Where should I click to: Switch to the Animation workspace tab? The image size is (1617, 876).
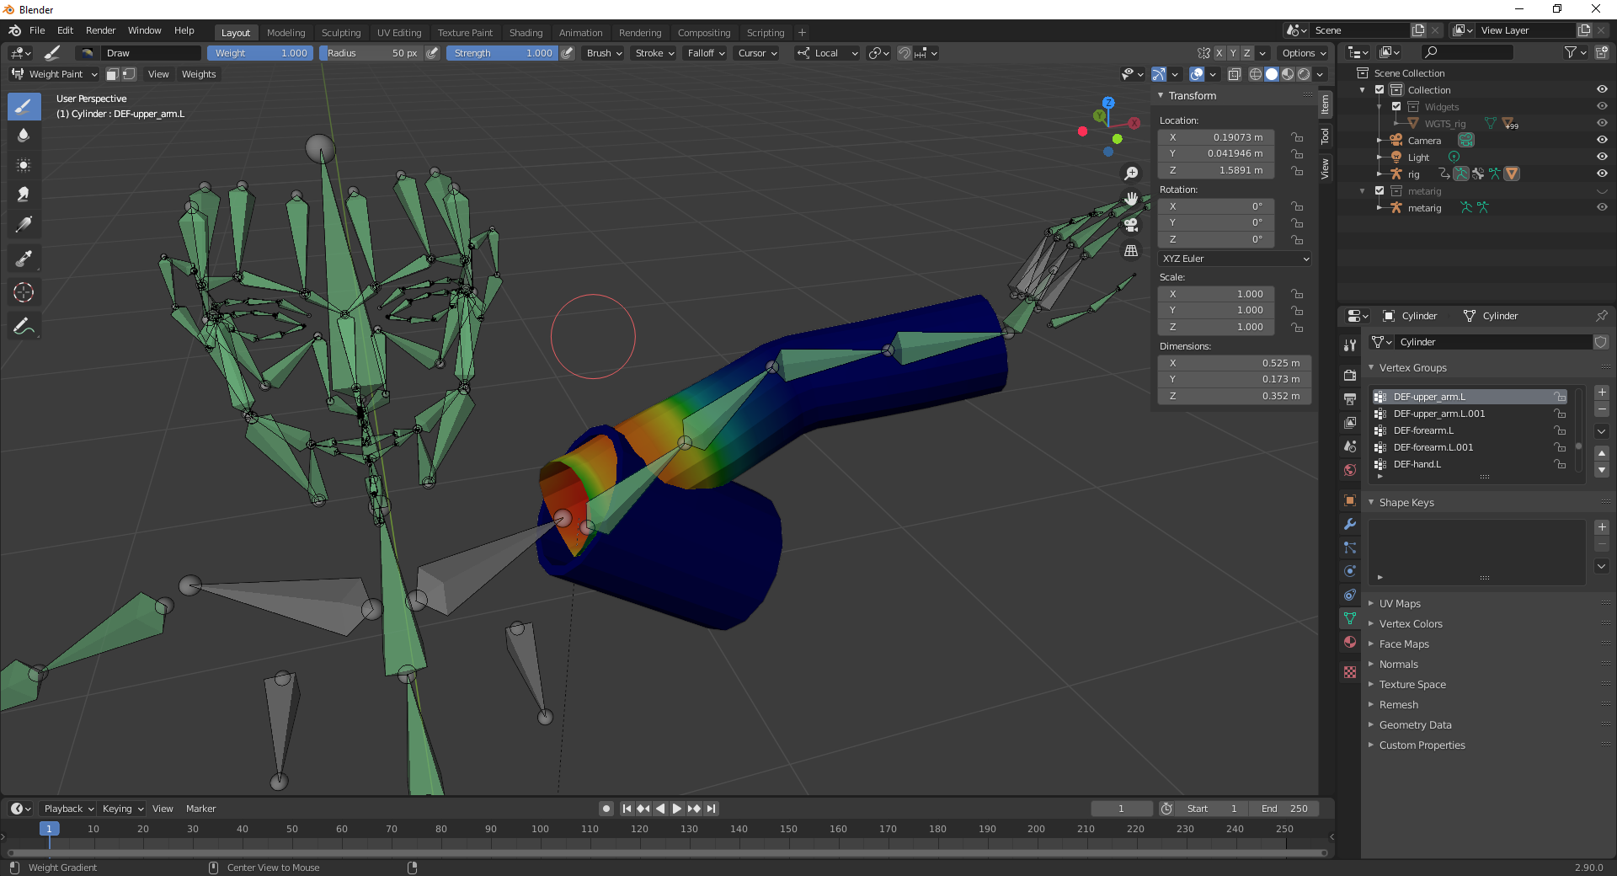point(581,33)
